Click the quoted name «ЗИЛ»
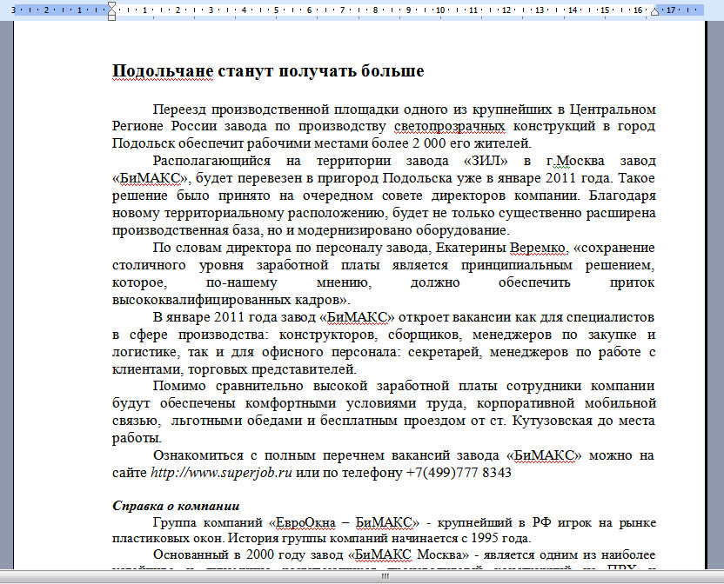This screenshot has width=724, height=584. pos(486,161)
